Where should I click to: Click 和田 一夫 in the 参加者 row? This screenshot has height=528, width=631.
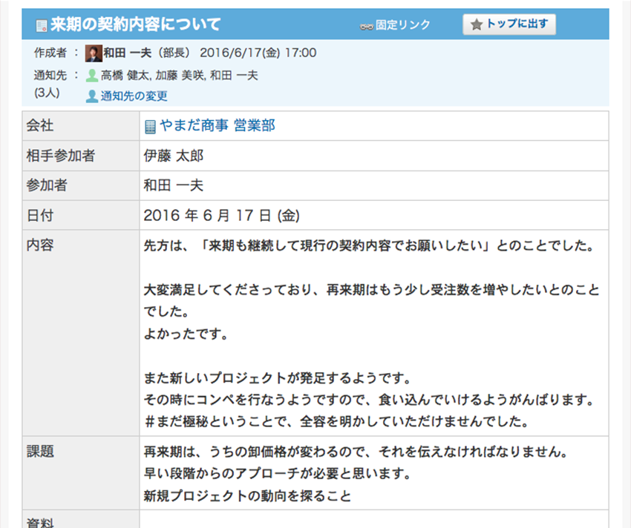173,185
